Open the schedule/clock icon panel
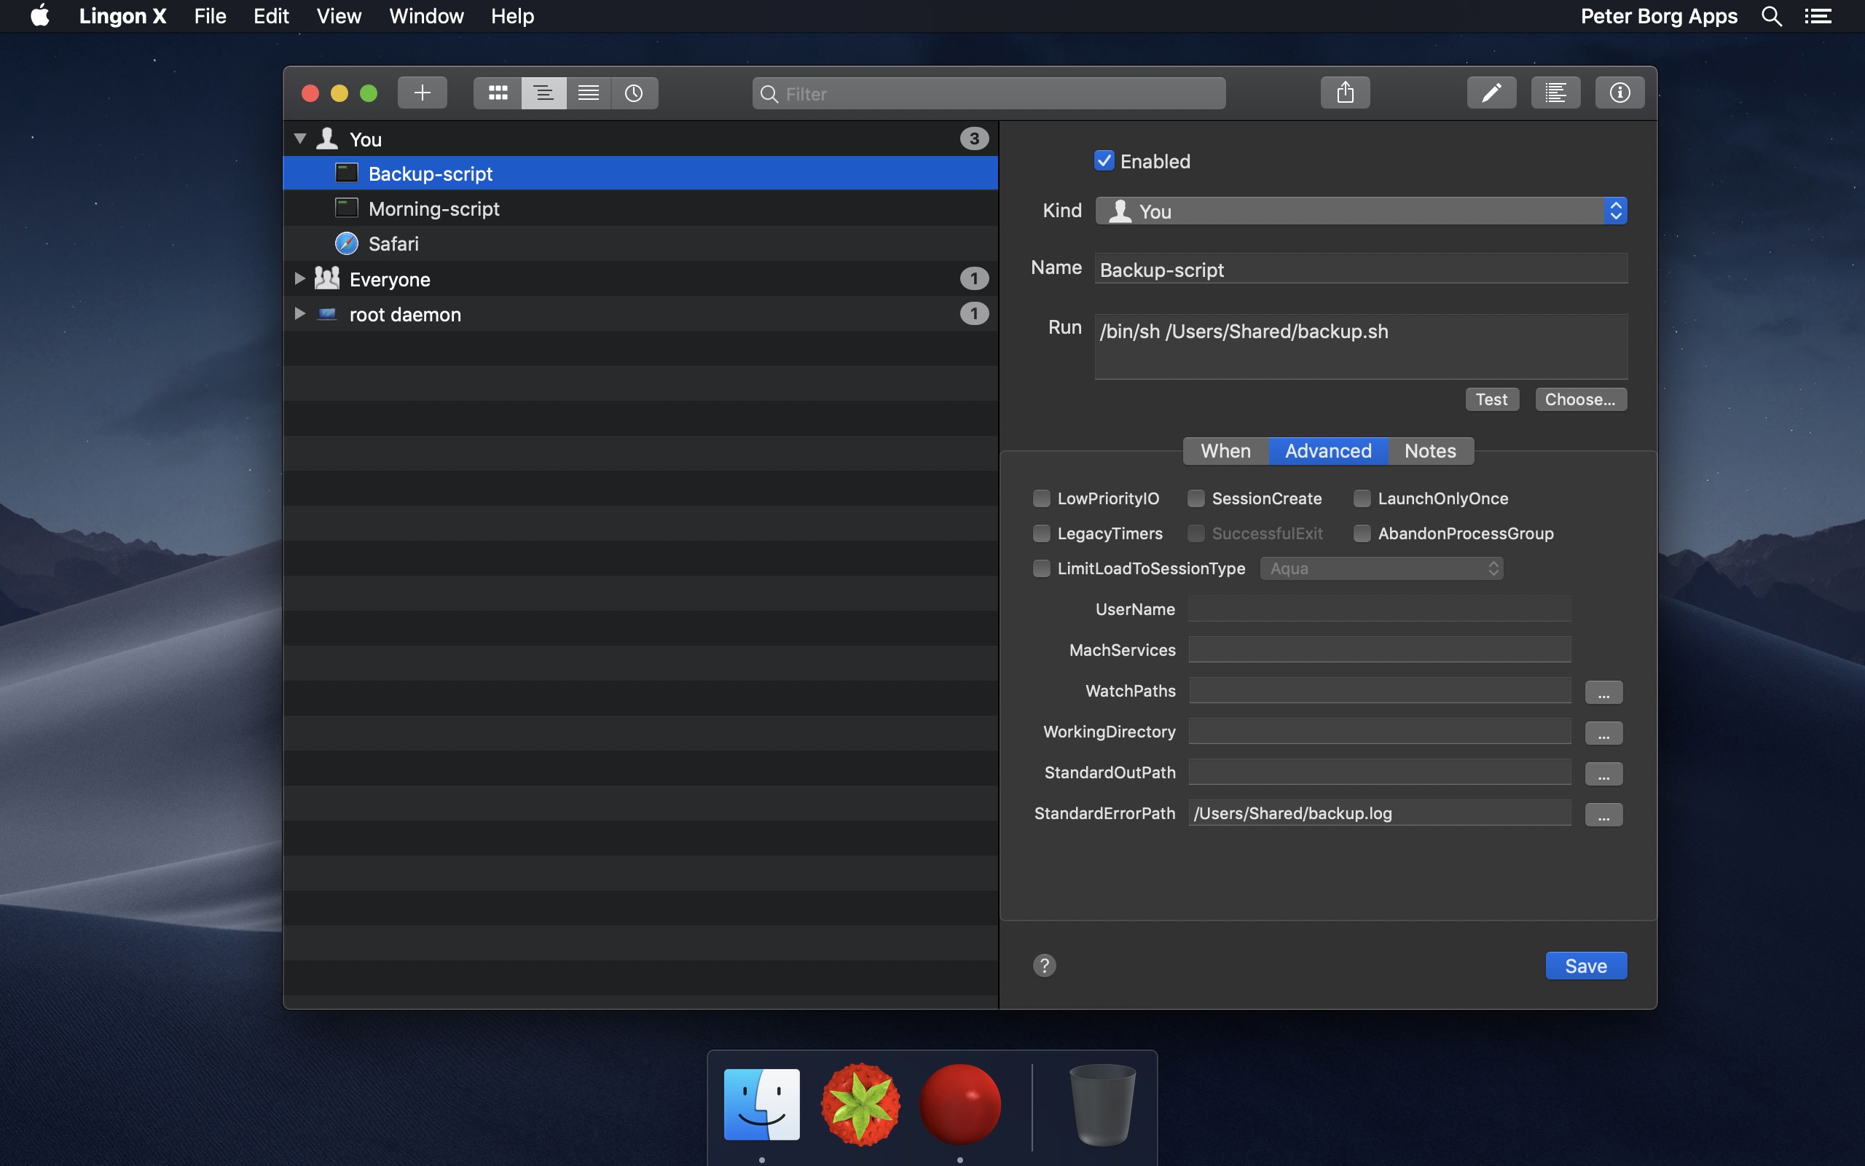Image resolution: width=1865 pixels, height=1166 pixels. tap(634, 91)
